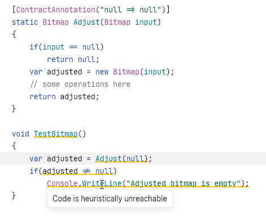Click the void keyword before TestBitmap

pos(20,134)
